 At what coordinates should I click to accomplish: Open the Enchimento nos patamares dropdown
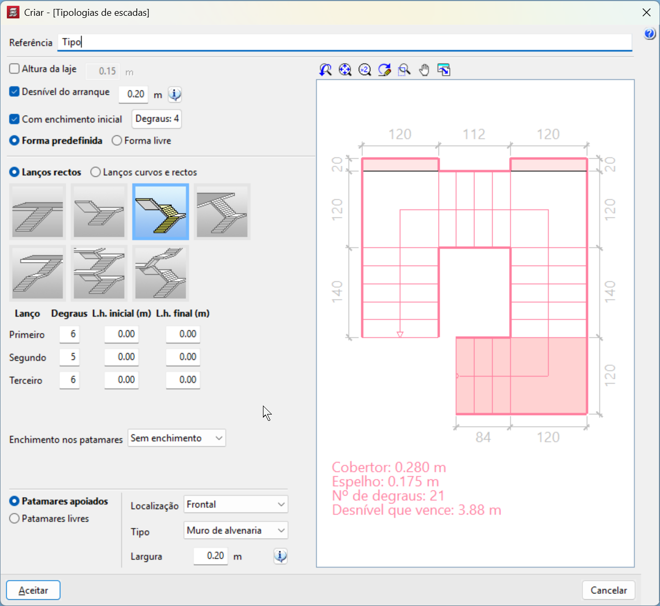pos(176,438)
